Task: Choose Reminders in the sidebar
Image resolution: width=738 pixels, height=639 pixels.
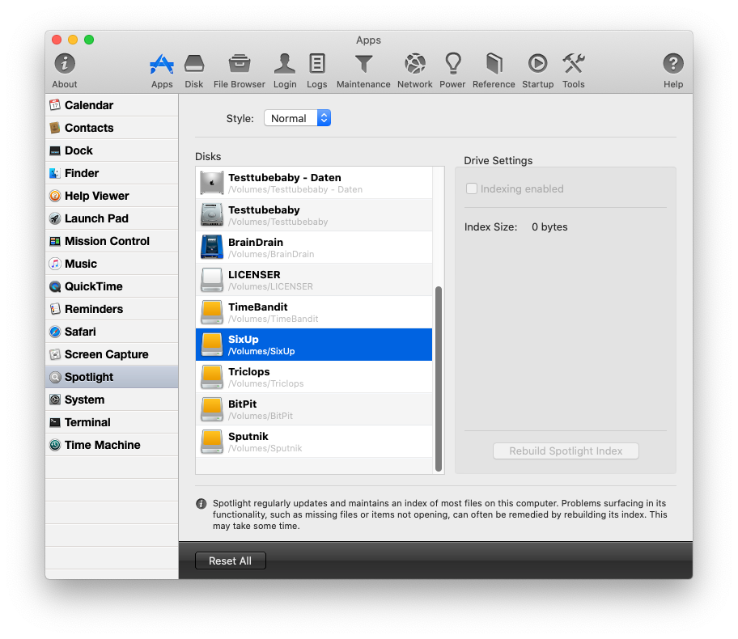Action: tap(112, 309)
